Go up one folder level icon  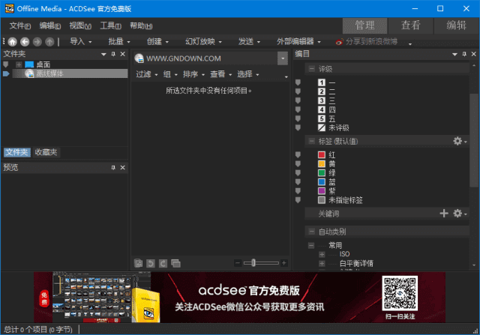tap(49, 42)
